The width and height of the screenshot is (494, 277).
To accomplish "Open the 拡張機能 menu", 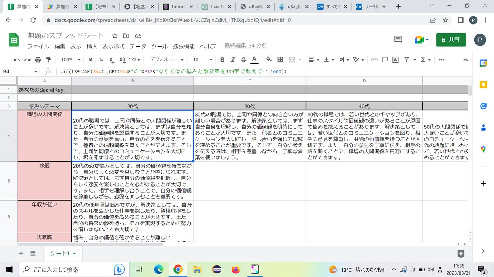I will pyautogui.click(x=184, y=46).
